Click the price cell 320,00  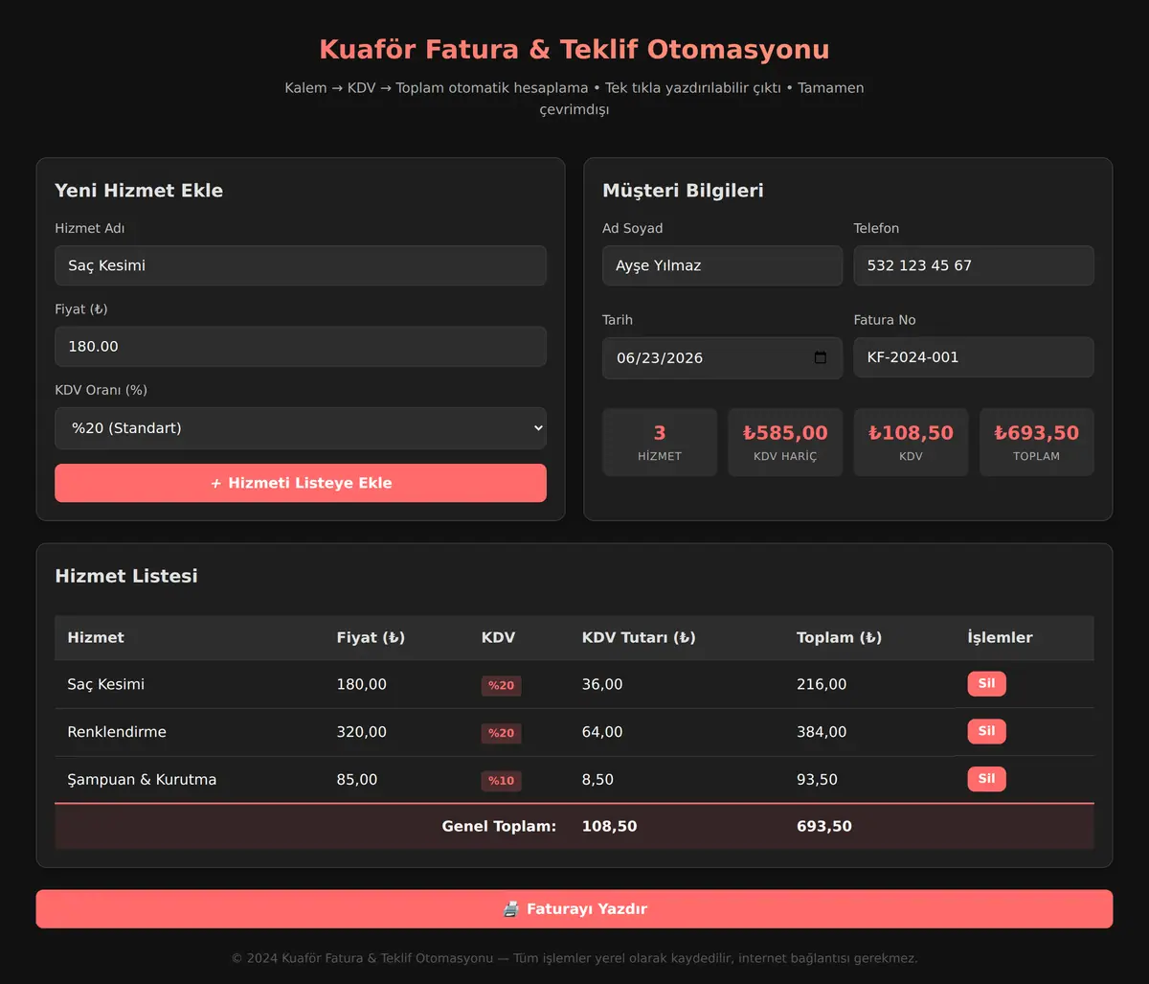pos(362,732)
